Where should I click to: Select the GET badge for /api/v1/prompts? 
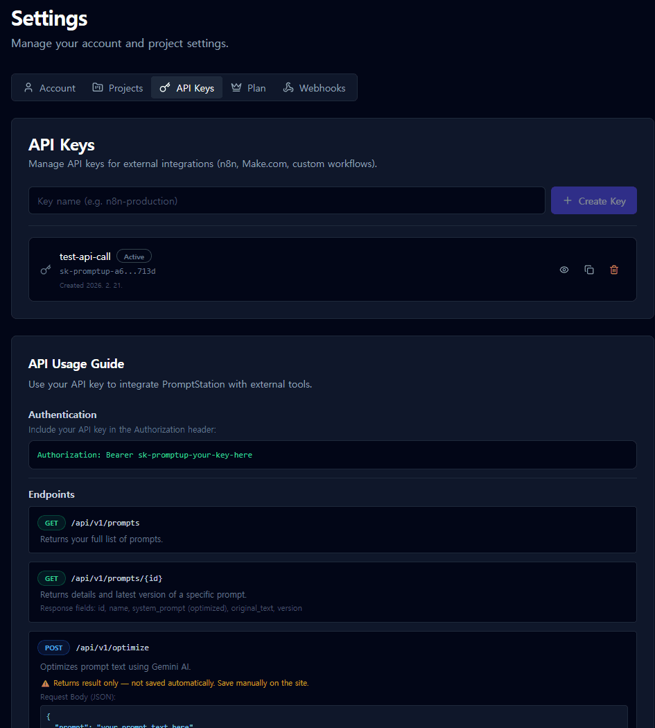[x=51, y=523]
